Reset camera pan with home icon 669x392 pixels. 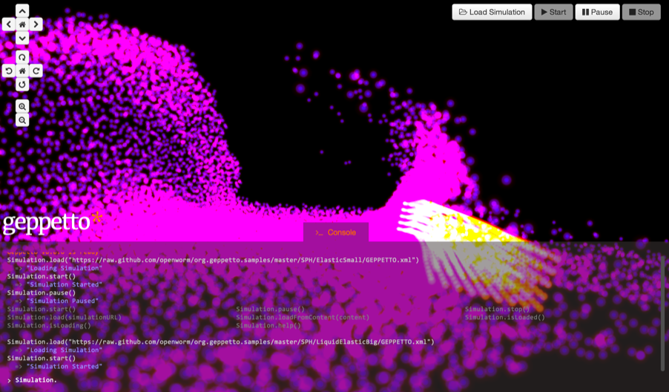pos(22,24)
